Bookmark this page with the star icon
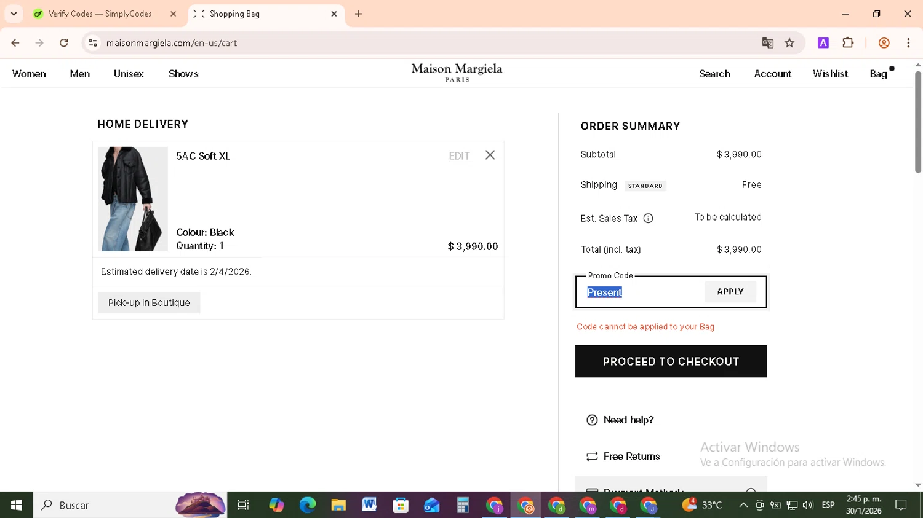This screenshot has width=923, height=518. 789,43
